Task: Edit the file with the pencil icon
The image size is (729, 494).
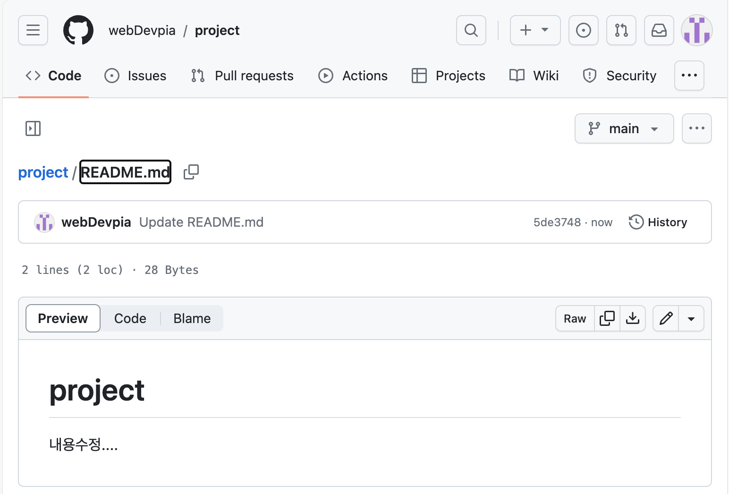Action: [665, 318]
